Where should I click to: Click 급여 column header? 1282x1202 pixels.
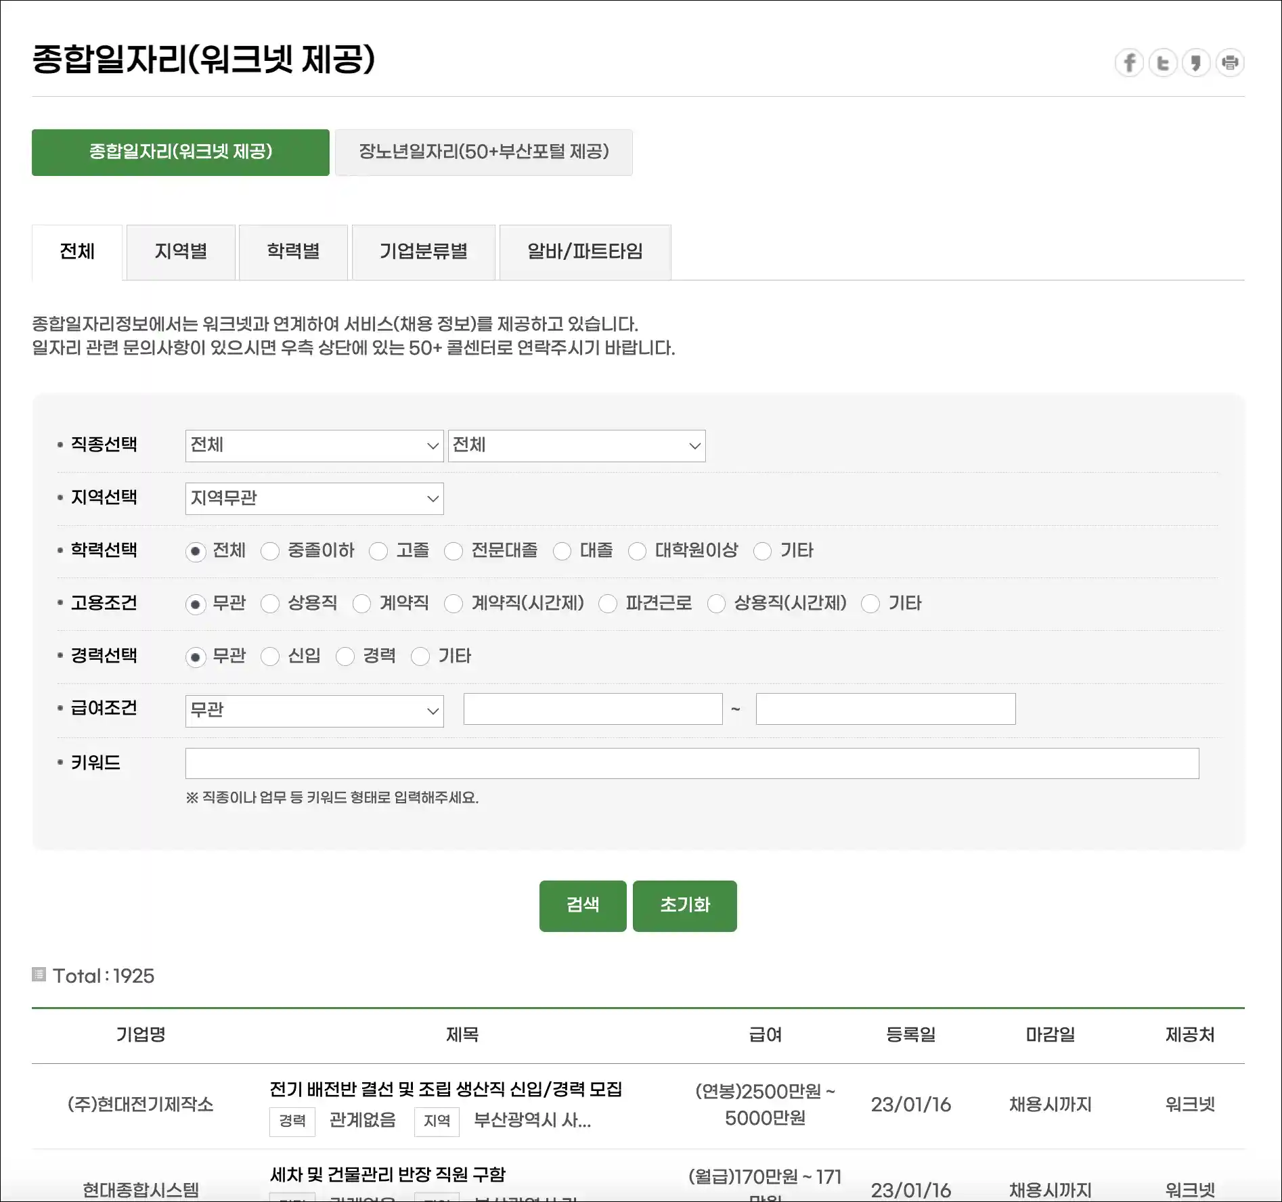pos(766,1034)
